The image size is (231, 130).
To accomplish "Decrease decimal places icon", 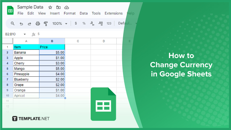I will pyautogui.click(x=92, y=23).
